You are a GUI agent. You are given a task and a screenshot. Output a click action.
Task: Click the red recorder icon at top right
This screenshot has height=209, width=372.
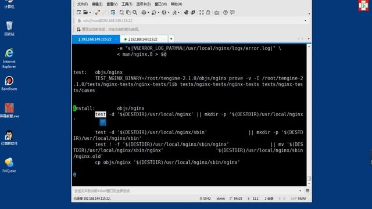(x=363, y=5)
